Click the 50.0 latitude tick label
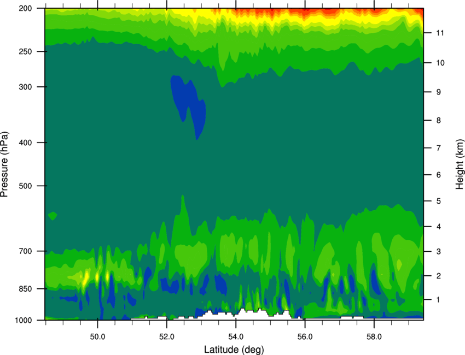Screen dimensions: 465x355 tap(97, 337)
